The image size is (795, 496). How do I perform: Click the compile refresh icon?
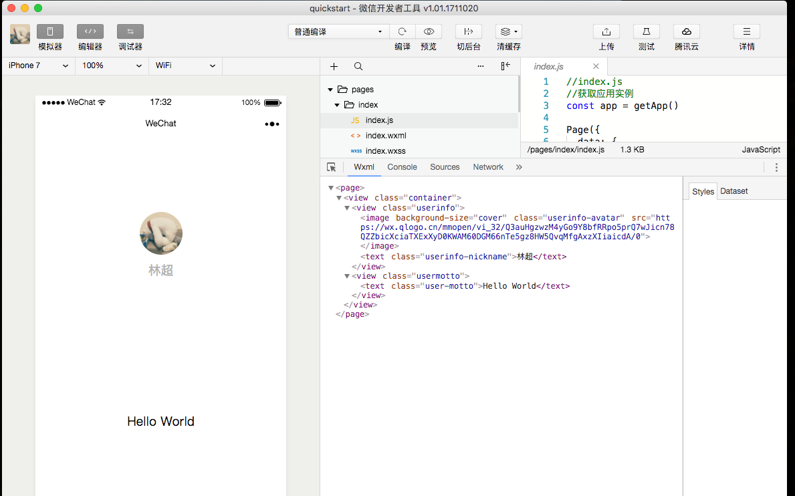402,31
